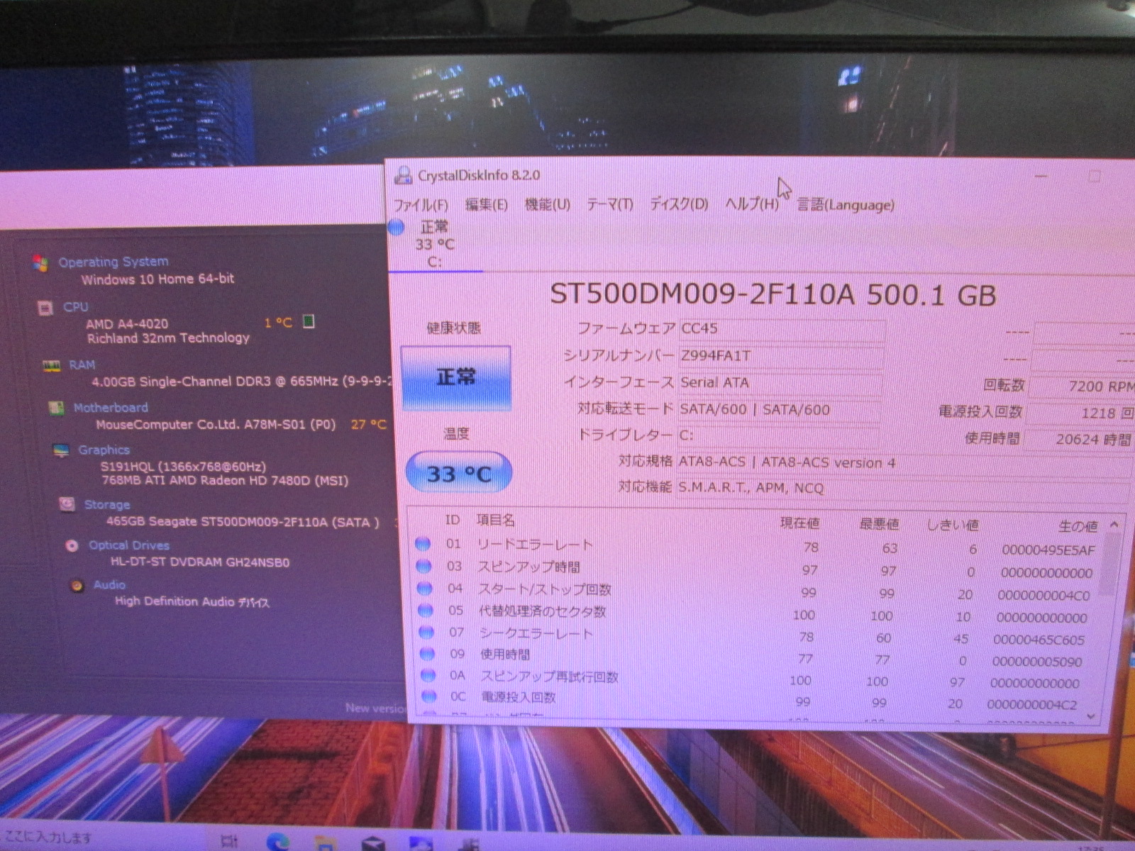Click the 33 °C temperature button

coord(458,473)
